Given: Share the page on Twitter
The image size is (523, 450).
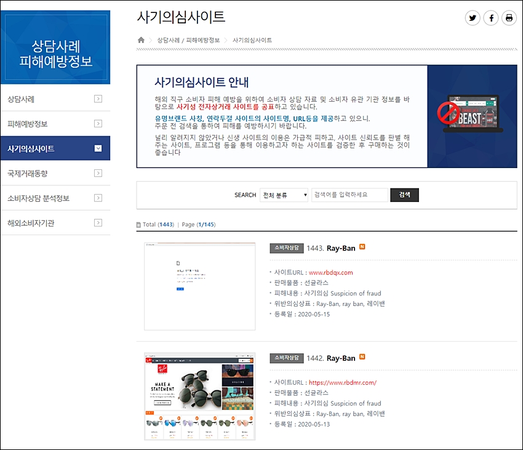Looking at the screenshot, I should [x=473, y=18].
